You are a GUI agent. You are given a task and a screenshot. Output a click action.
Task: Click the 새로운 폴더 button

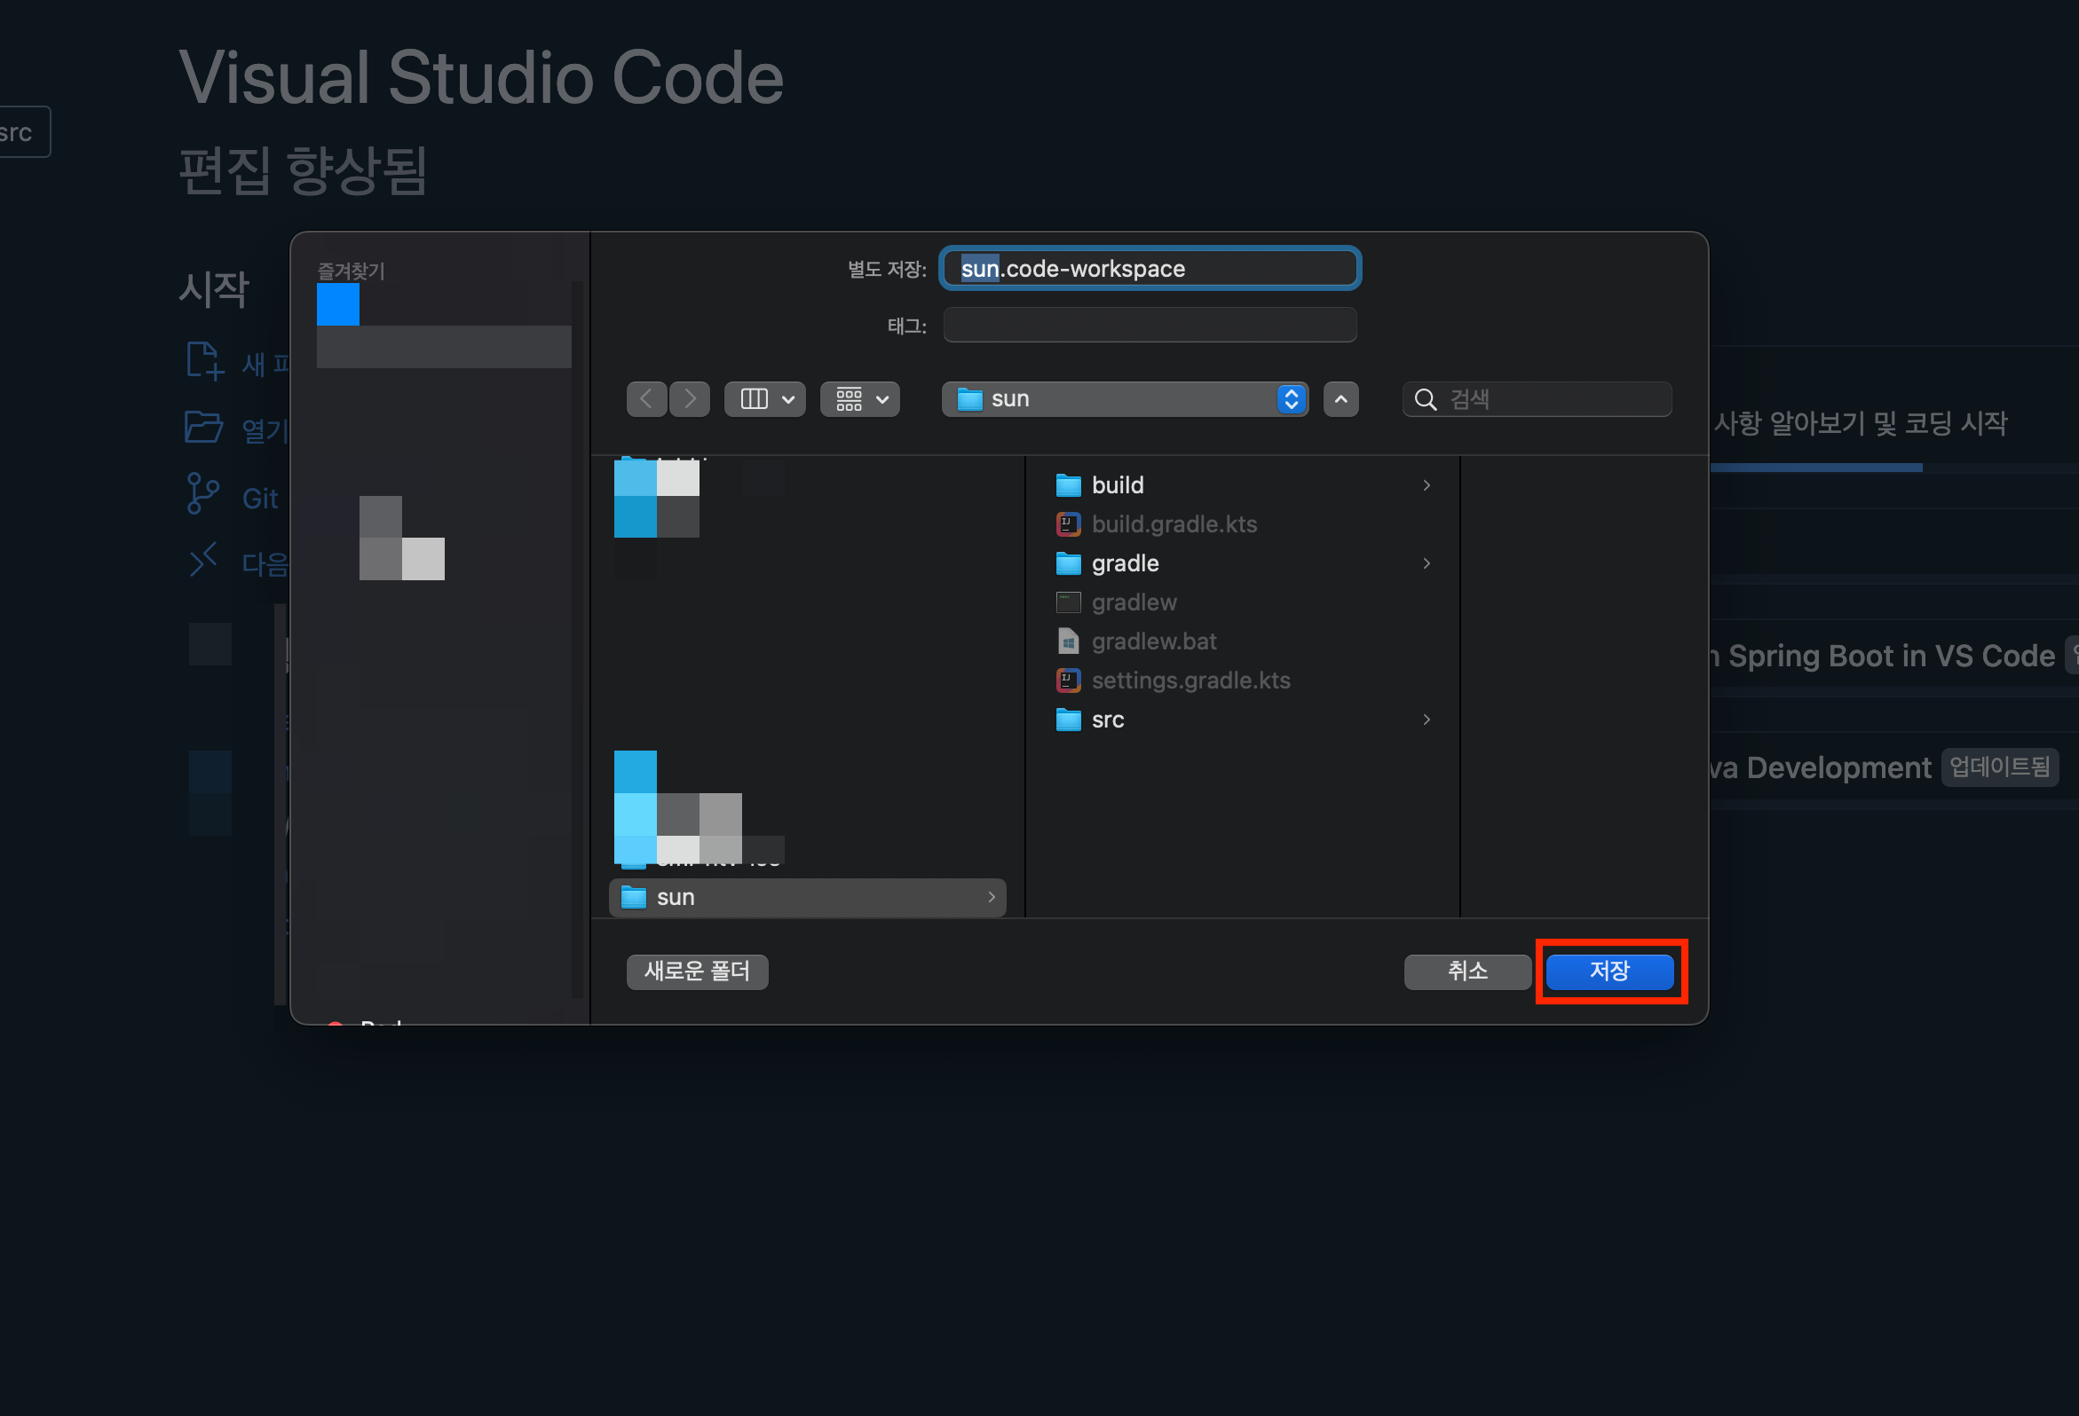[697, 971]
